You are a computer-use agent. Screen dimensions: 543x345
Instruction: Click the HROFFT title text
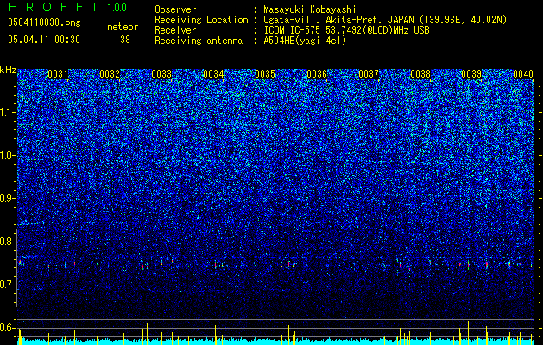pyautogui.click(x=55, y=7)
